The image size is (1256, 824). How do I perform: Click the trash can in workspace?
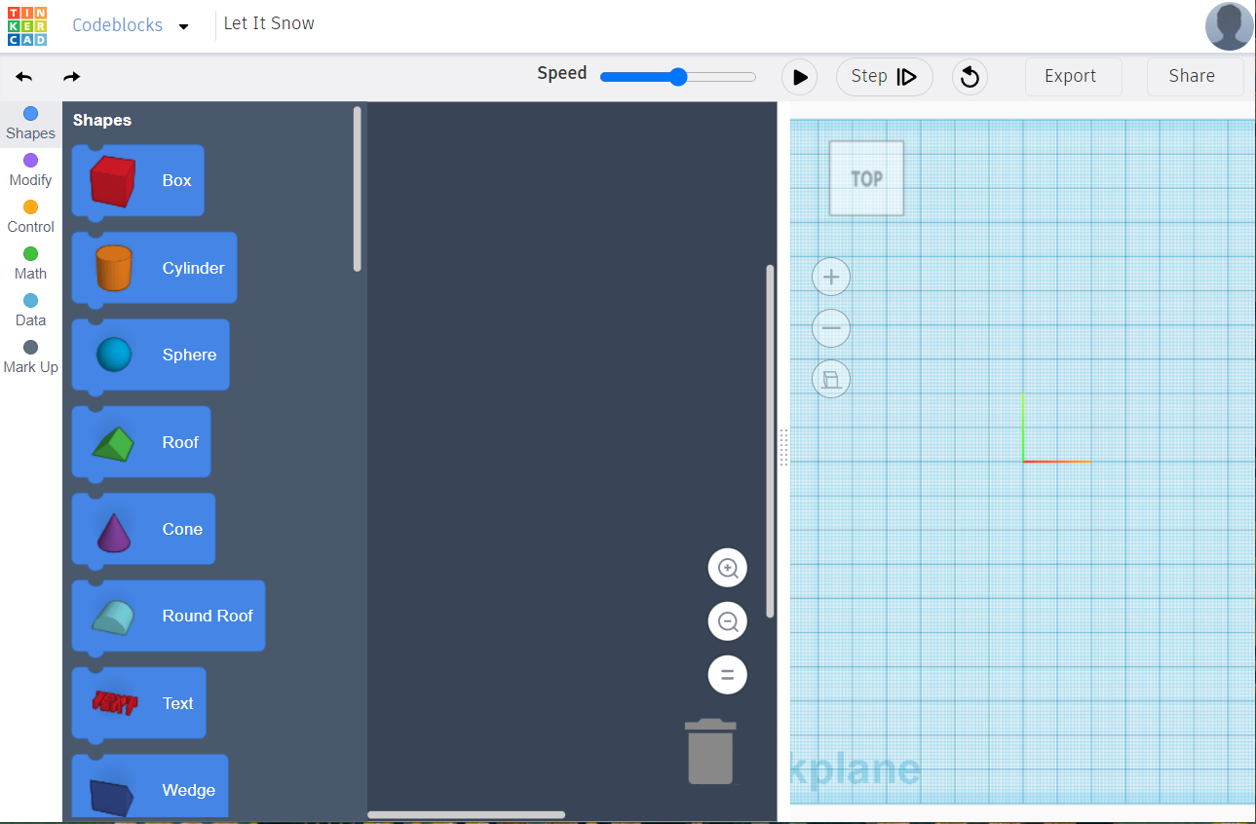coord(710,751)
